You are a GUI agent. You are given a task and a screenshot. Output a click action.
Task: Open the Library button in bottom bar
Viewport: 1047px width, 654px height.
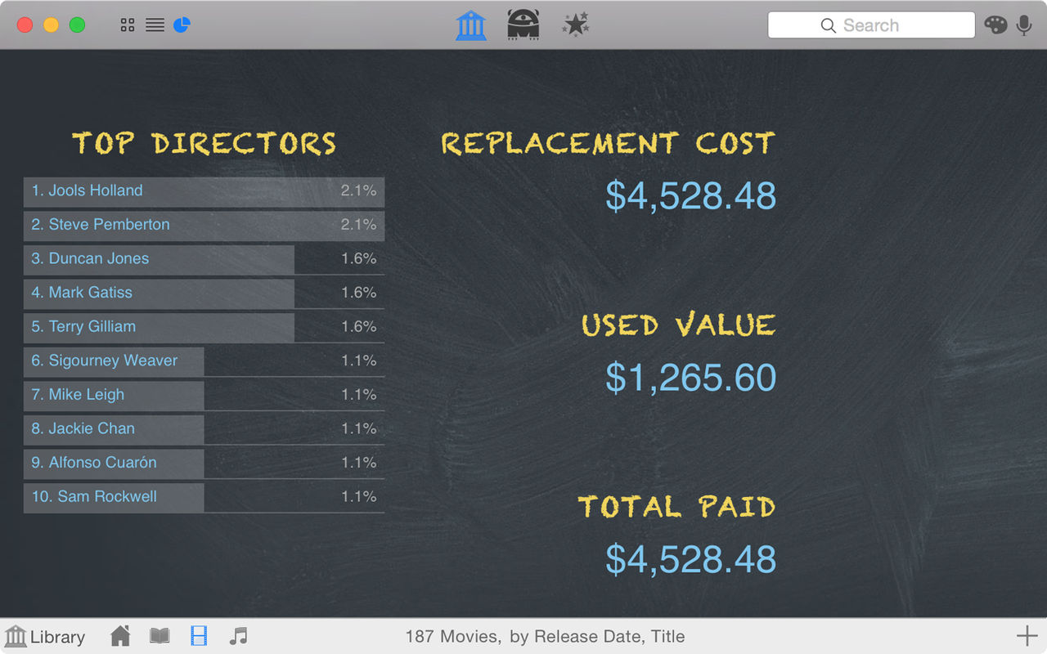(45, 636)
